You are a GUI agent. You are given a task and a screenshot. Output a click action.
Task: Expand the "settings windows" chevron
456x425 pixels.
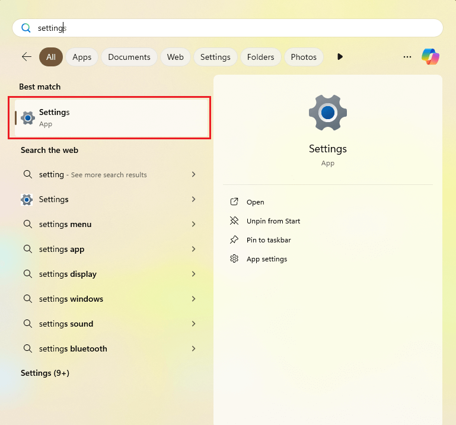[x=194, y=299]
